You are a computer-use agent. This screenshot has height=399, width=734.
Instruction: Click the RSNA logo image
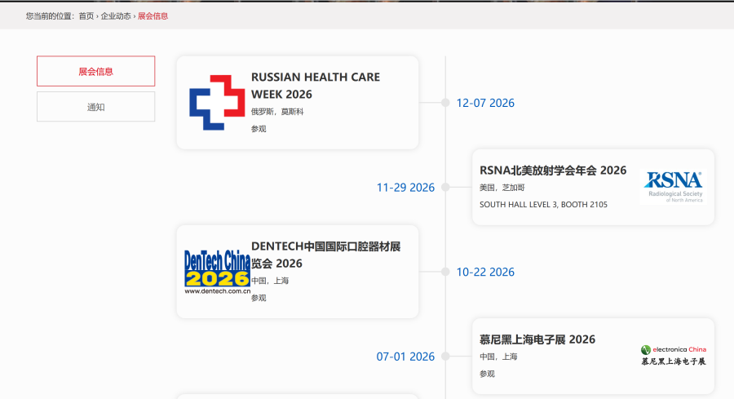click(674, 187)
